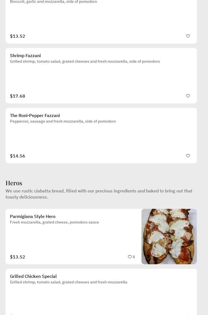The width and height of the screenshot is (208, 315).
Task: Click the Heros section heading
Action: tap(14, 183)
